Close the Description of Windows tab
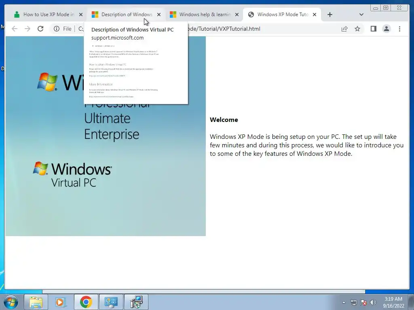This screenshot has height=310, width=414. tap(158, 15)
